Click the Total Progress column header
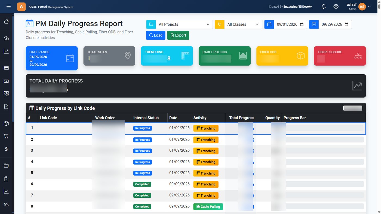Image resolution: width=381 pixels, height=214 pixels. point(242,118)
